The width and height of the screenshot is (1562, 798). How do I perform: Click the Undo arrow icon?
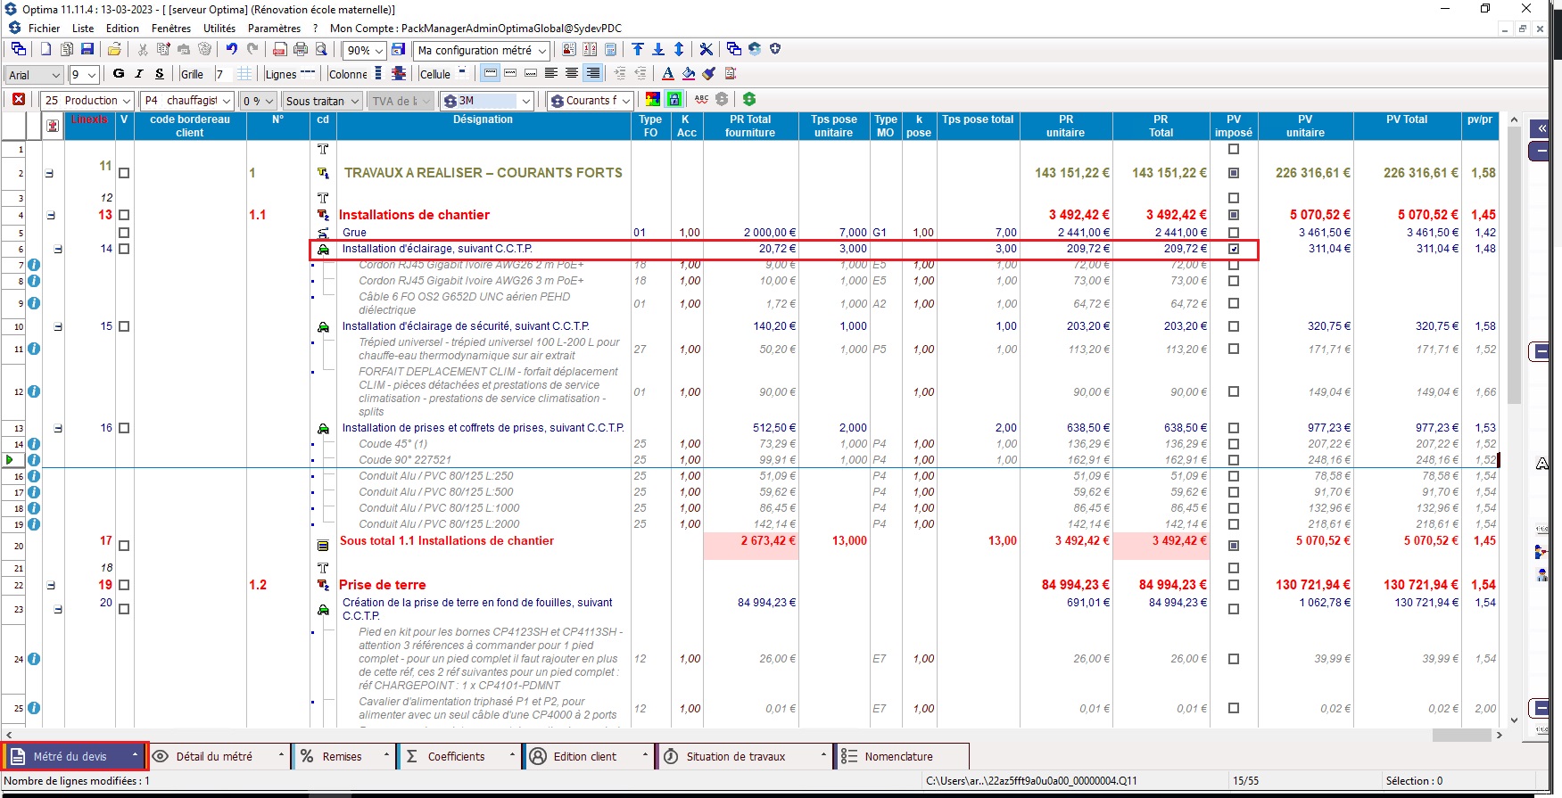click(x=231, y=50)
